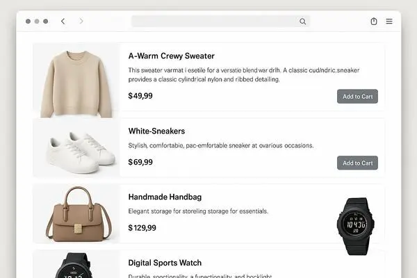
Task: Open the beige sweater product image
Action: [x=76, y=81]
